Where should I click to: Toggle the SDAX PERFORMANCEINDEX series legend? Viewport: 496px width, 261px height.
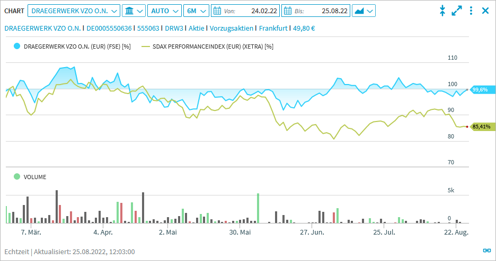click(146, 46)
